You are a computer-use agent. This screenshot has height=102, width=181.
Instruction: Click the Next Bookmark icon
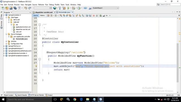[80, 16]
